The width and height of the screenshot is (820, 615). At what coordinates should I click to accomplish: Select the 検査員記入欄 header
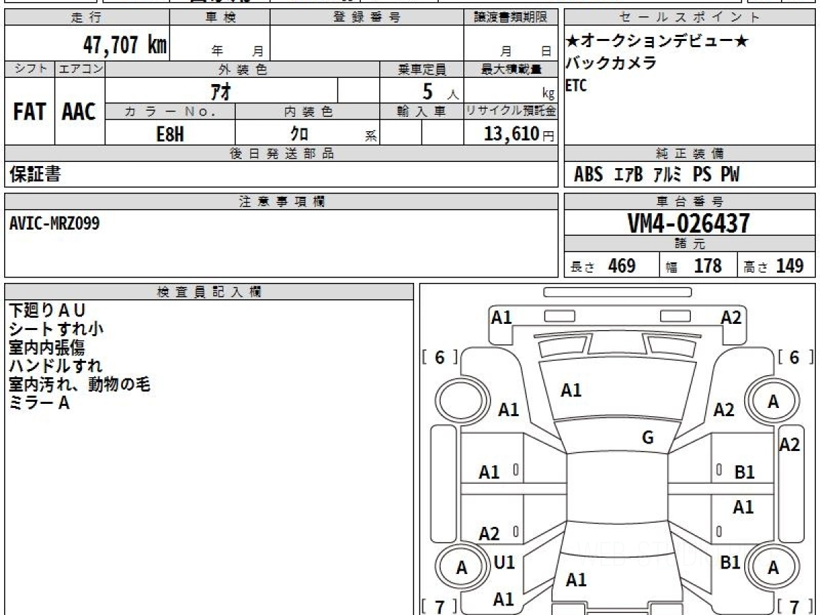click(x=209, y=292)
